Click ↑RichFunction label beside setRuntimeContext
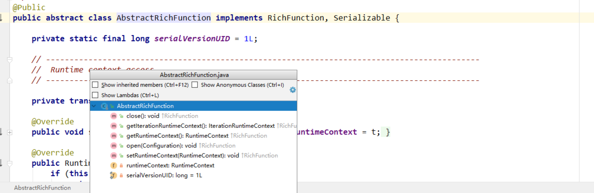 (x=260, y=156)
